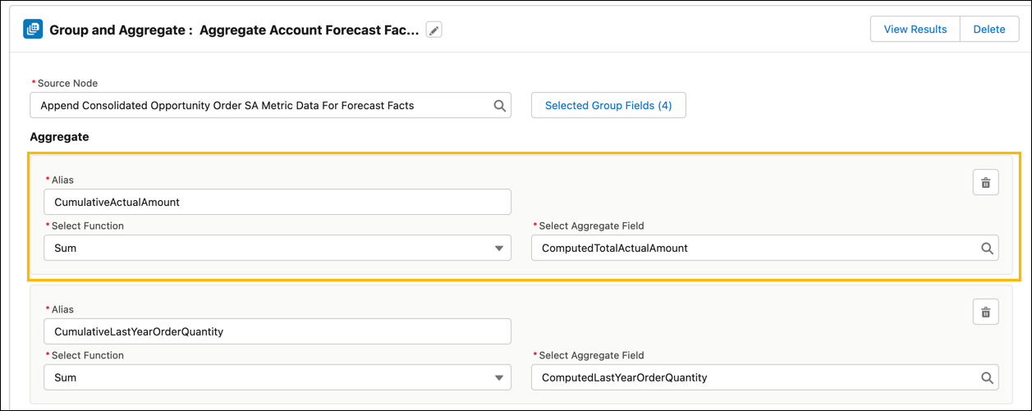
Task: Click the Source Node lookup field
Action: (270, 106)
